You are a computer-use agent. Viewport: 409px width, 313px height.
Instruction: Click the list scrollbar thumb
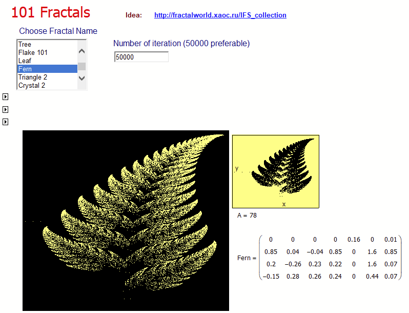(x=81, y=66)
